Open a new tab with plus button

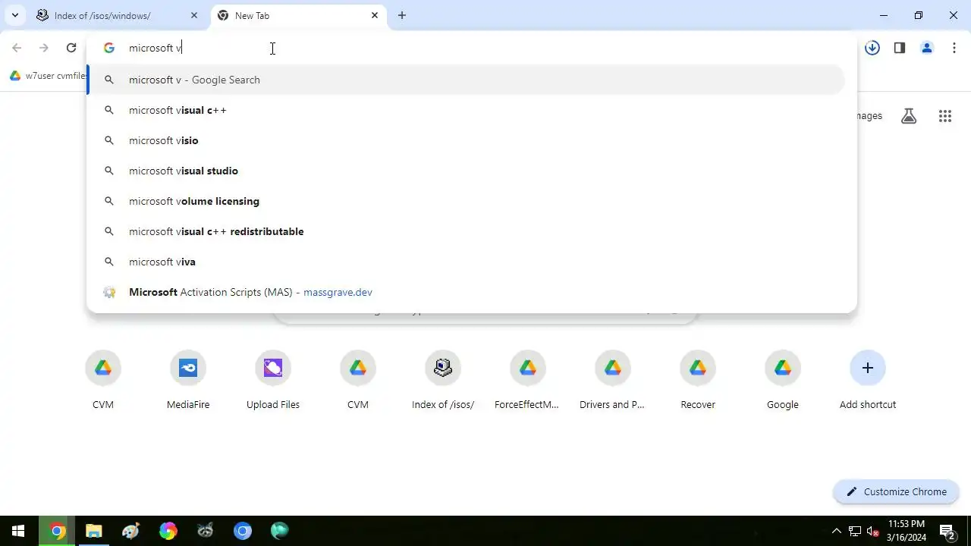coord(402,15)
